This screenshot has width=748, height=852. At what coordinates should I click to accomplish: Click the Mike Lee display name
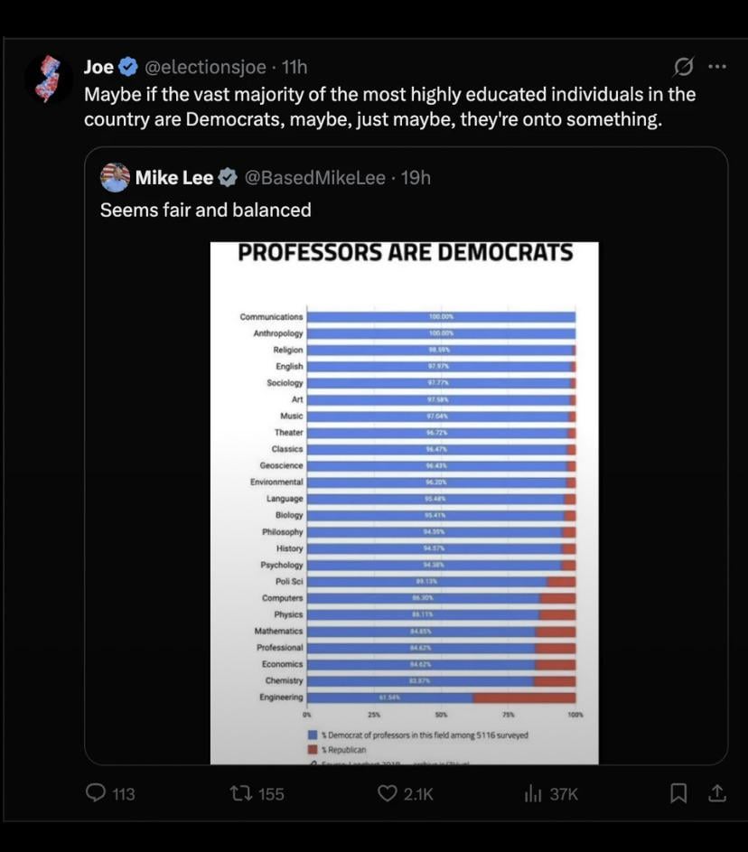[174, 177]
